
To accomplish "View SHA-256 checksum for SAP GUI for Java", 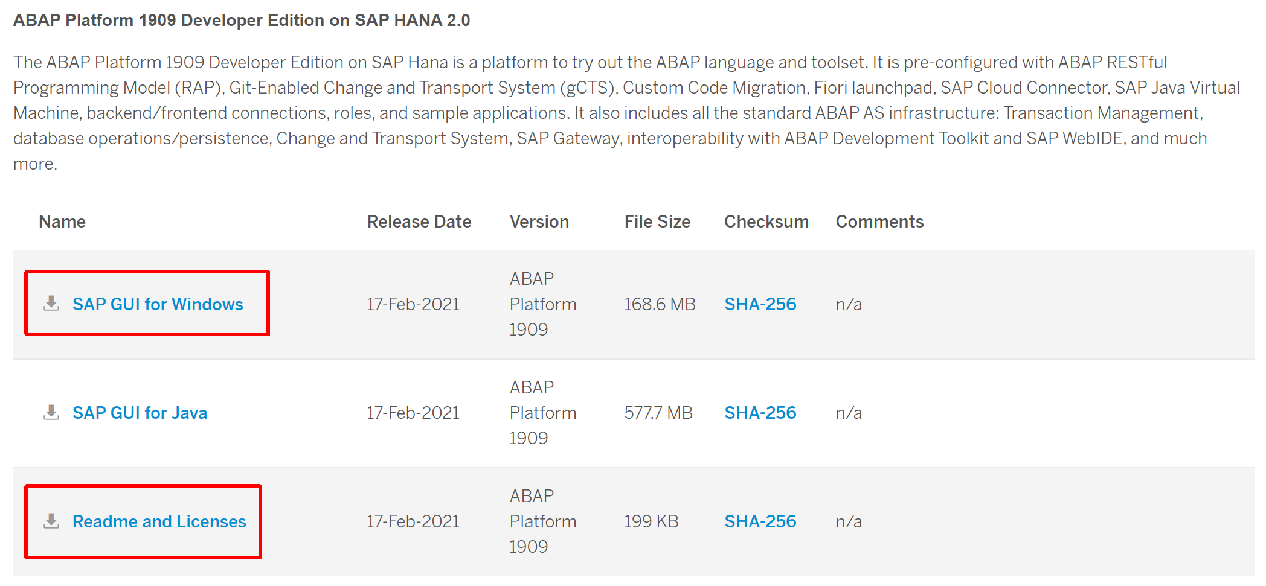I will tap(760, 413).
